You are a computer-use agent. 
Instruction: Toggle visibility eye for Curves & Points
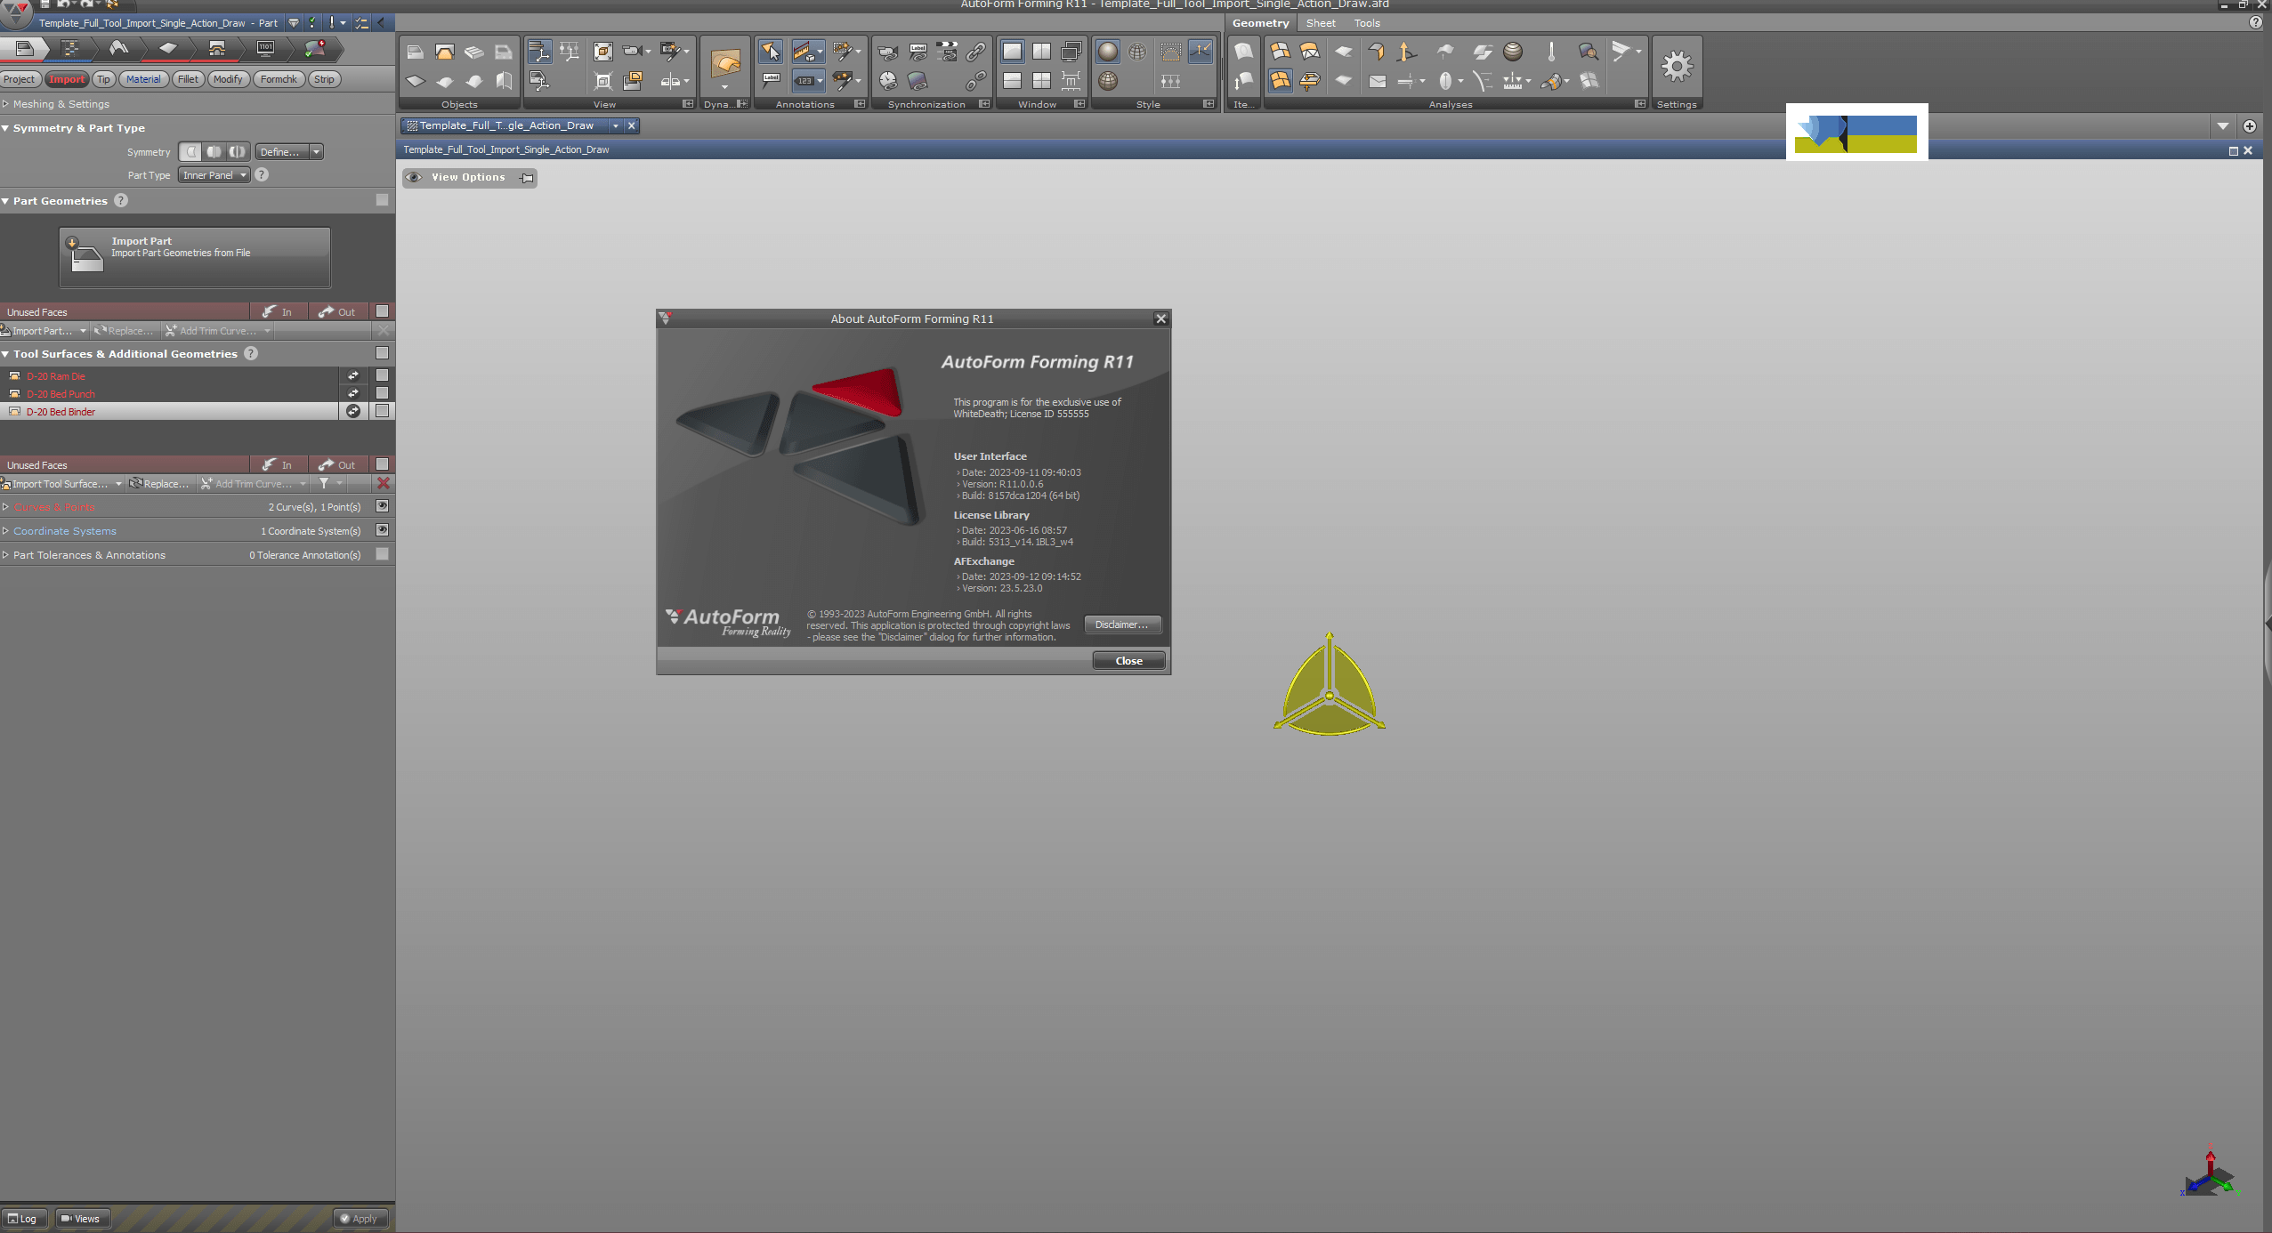tap(382, 506)
